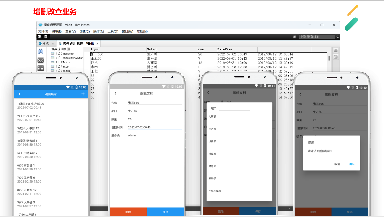Sort by the num column header

coord(207,49)
